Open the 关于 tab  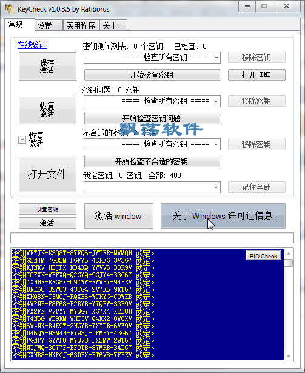point(113,25)
